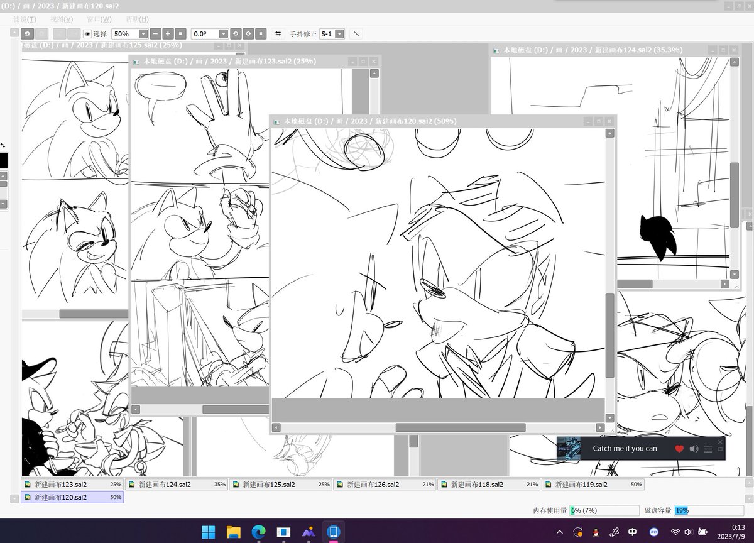Screen dimensions: 754x543
Task: Open the 0.0° rotation angle dropdown
Action: [223, 34]
